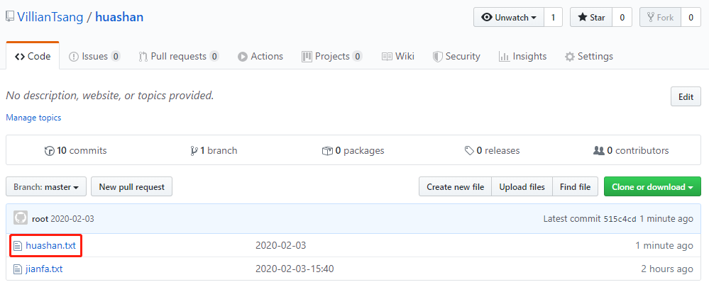Click the watchers count of 1
709x287 pixels.
pyautogui.click(x=553, y=18)
